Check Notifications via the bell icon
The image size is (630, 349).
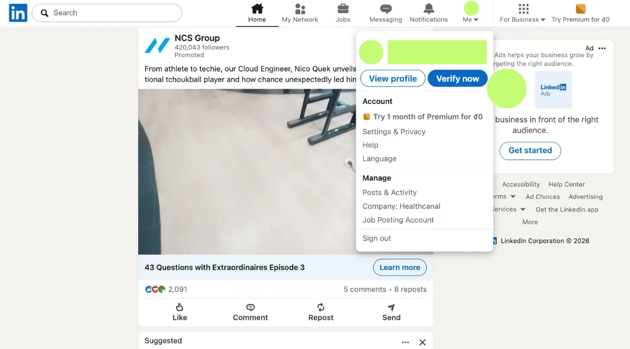tap(427, 9)
